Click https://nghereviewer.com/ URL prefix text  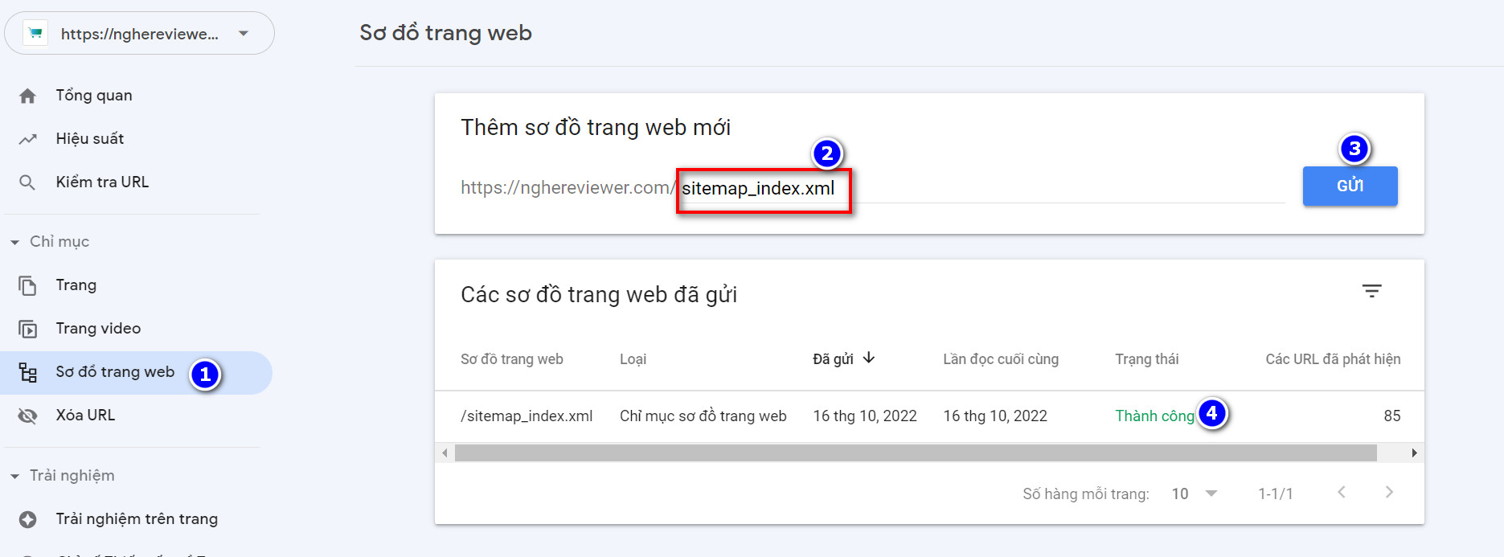(x=568, y=188)
